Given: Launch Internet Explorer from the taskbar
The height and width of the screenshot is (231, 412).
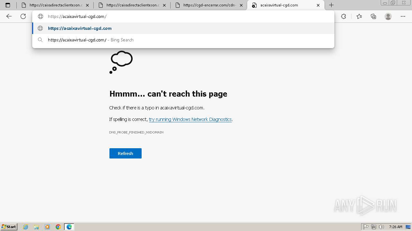Looking at the screenshot, I should click(x=26, y=227).
